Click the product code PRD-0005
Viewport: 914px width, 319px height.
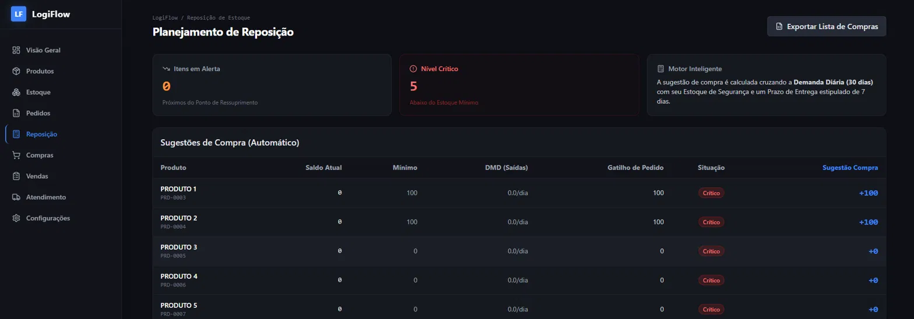coord(173,256)
